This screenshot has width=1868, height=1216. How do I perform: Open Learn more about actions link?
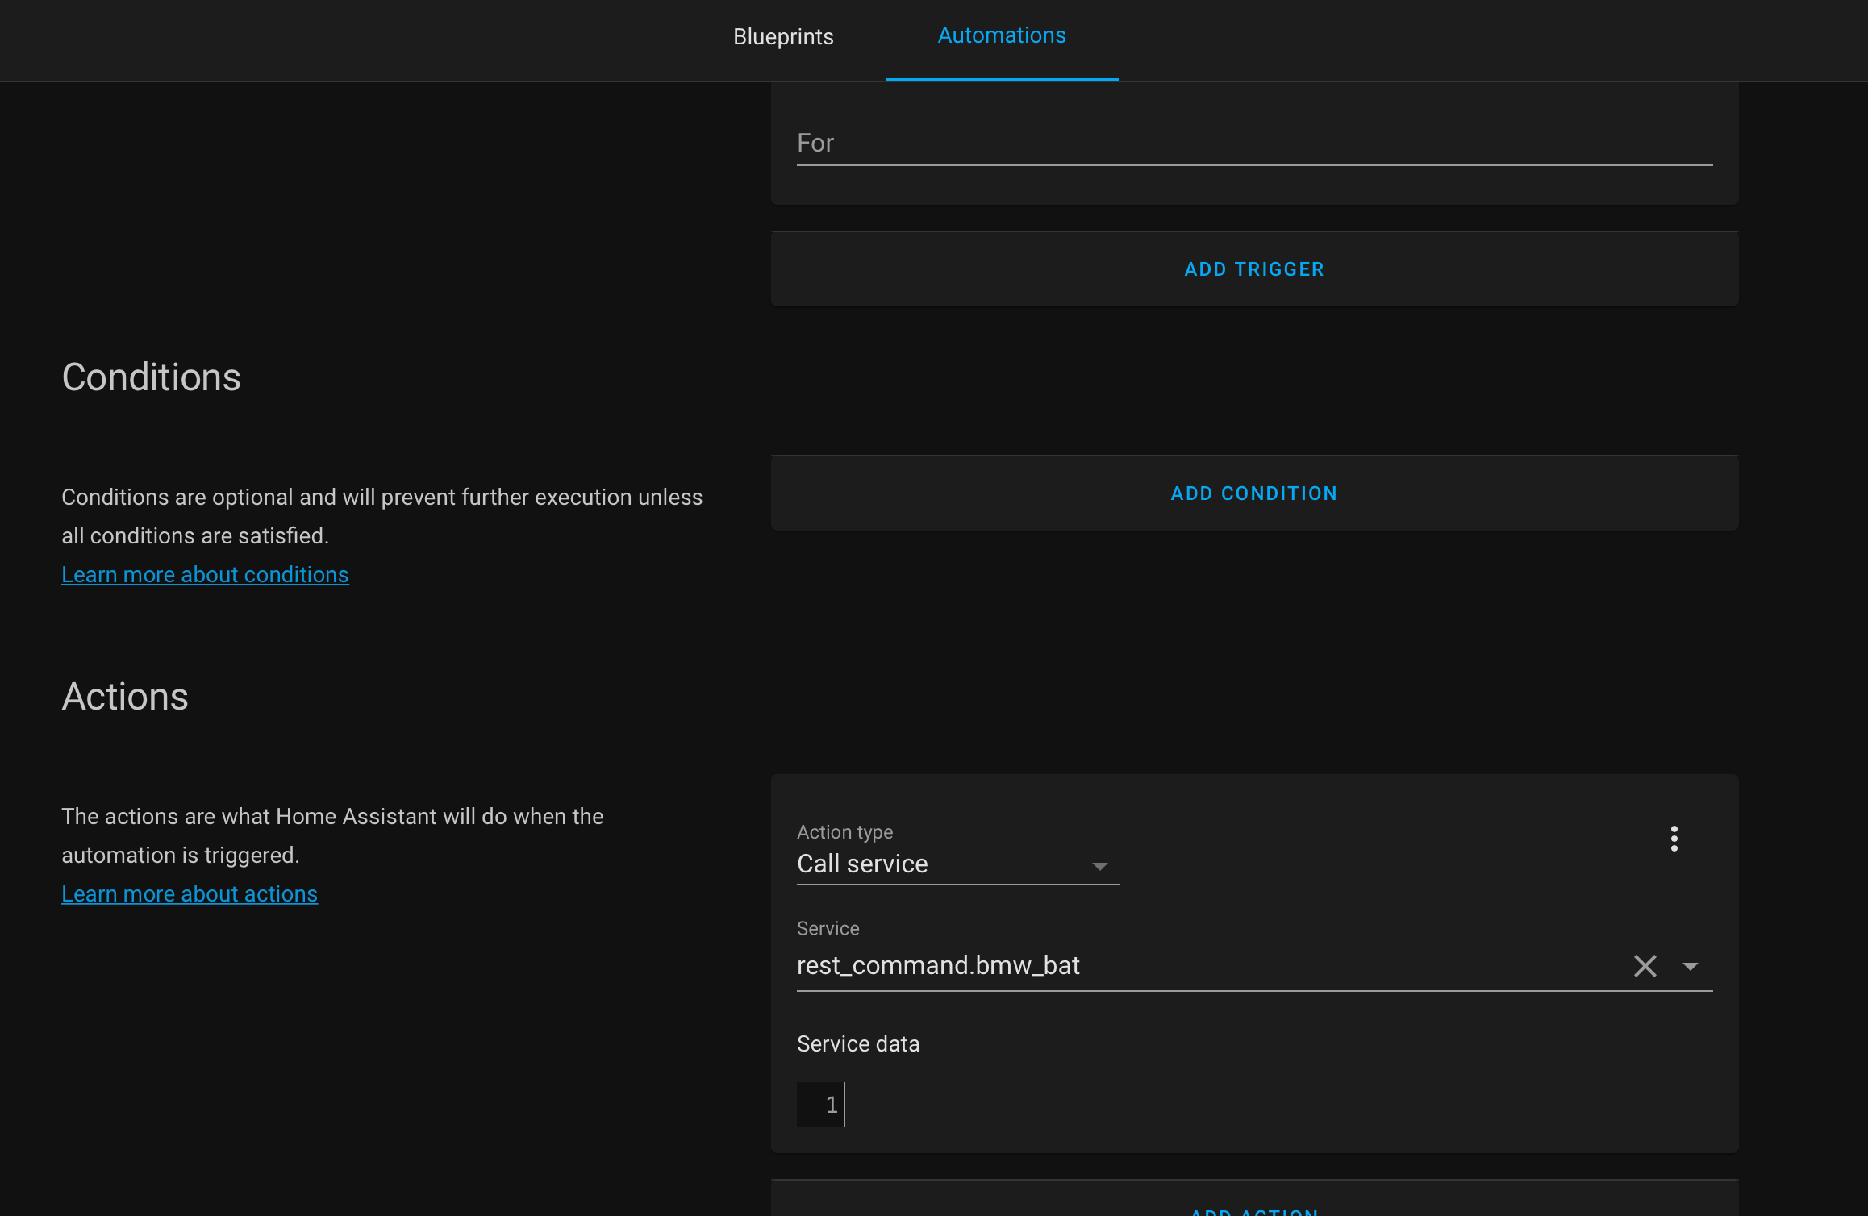coord(190,893)
